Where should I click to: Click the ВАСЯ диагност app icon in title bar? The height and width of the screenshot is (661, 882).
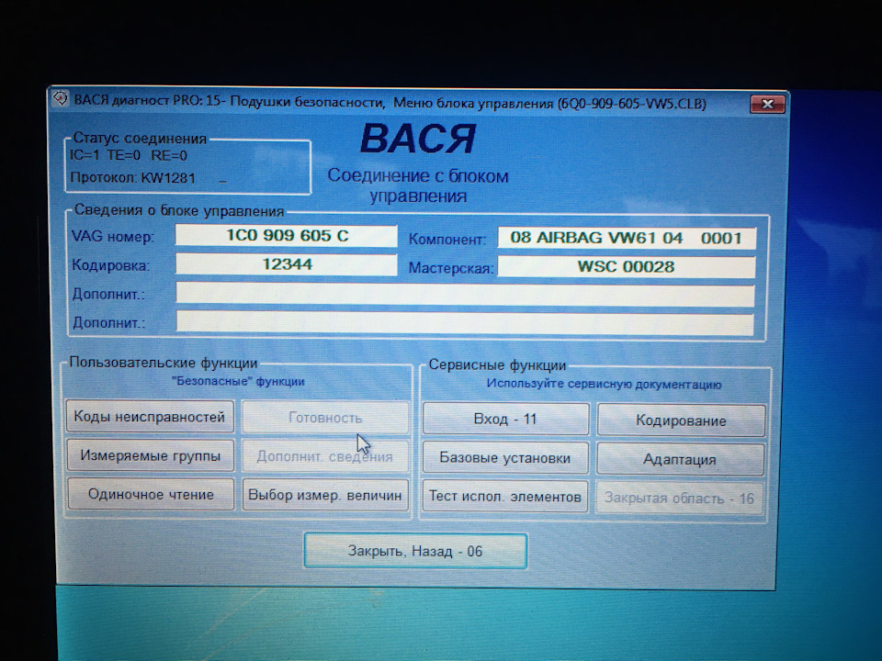pos(61,99)
